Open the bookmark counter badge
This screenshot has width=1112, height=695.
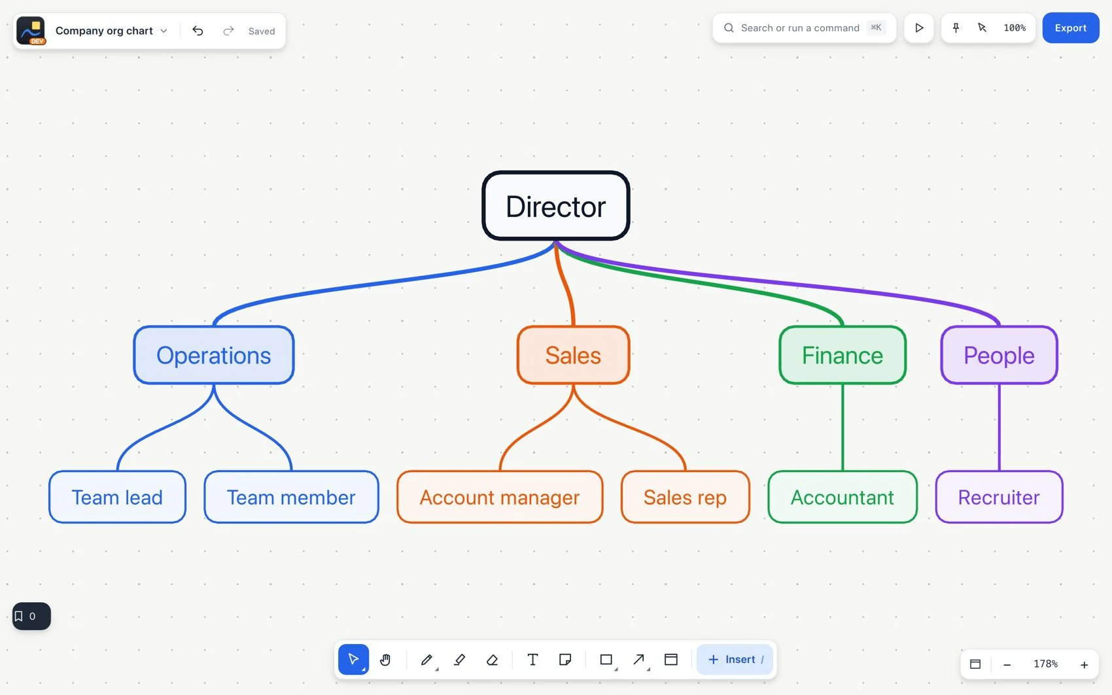click(31, 616)
